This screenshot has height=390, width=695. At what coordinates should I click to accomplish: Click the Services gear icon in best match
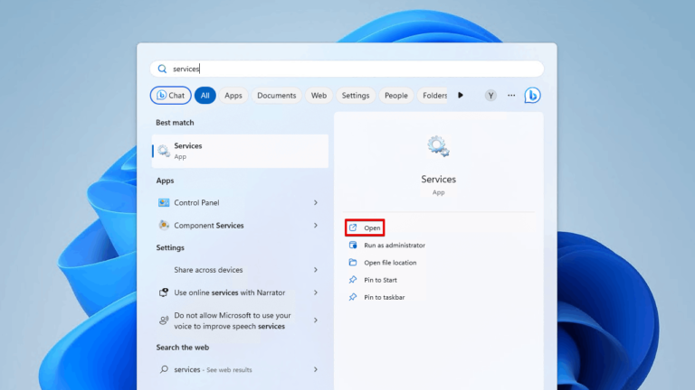[164, 151]
